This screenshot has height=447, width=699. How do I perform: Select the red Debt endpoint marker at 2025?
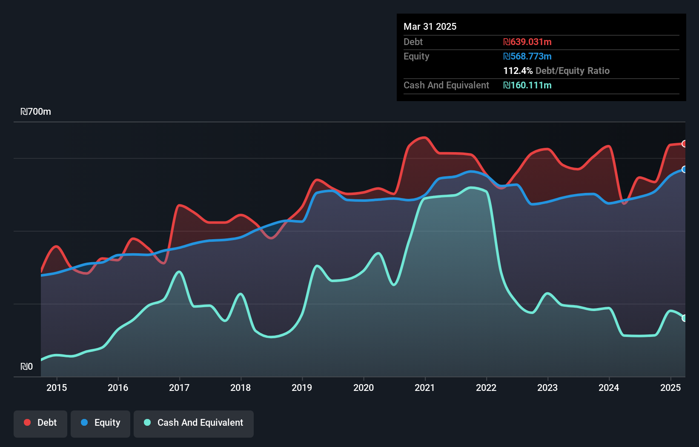point(685,144)
